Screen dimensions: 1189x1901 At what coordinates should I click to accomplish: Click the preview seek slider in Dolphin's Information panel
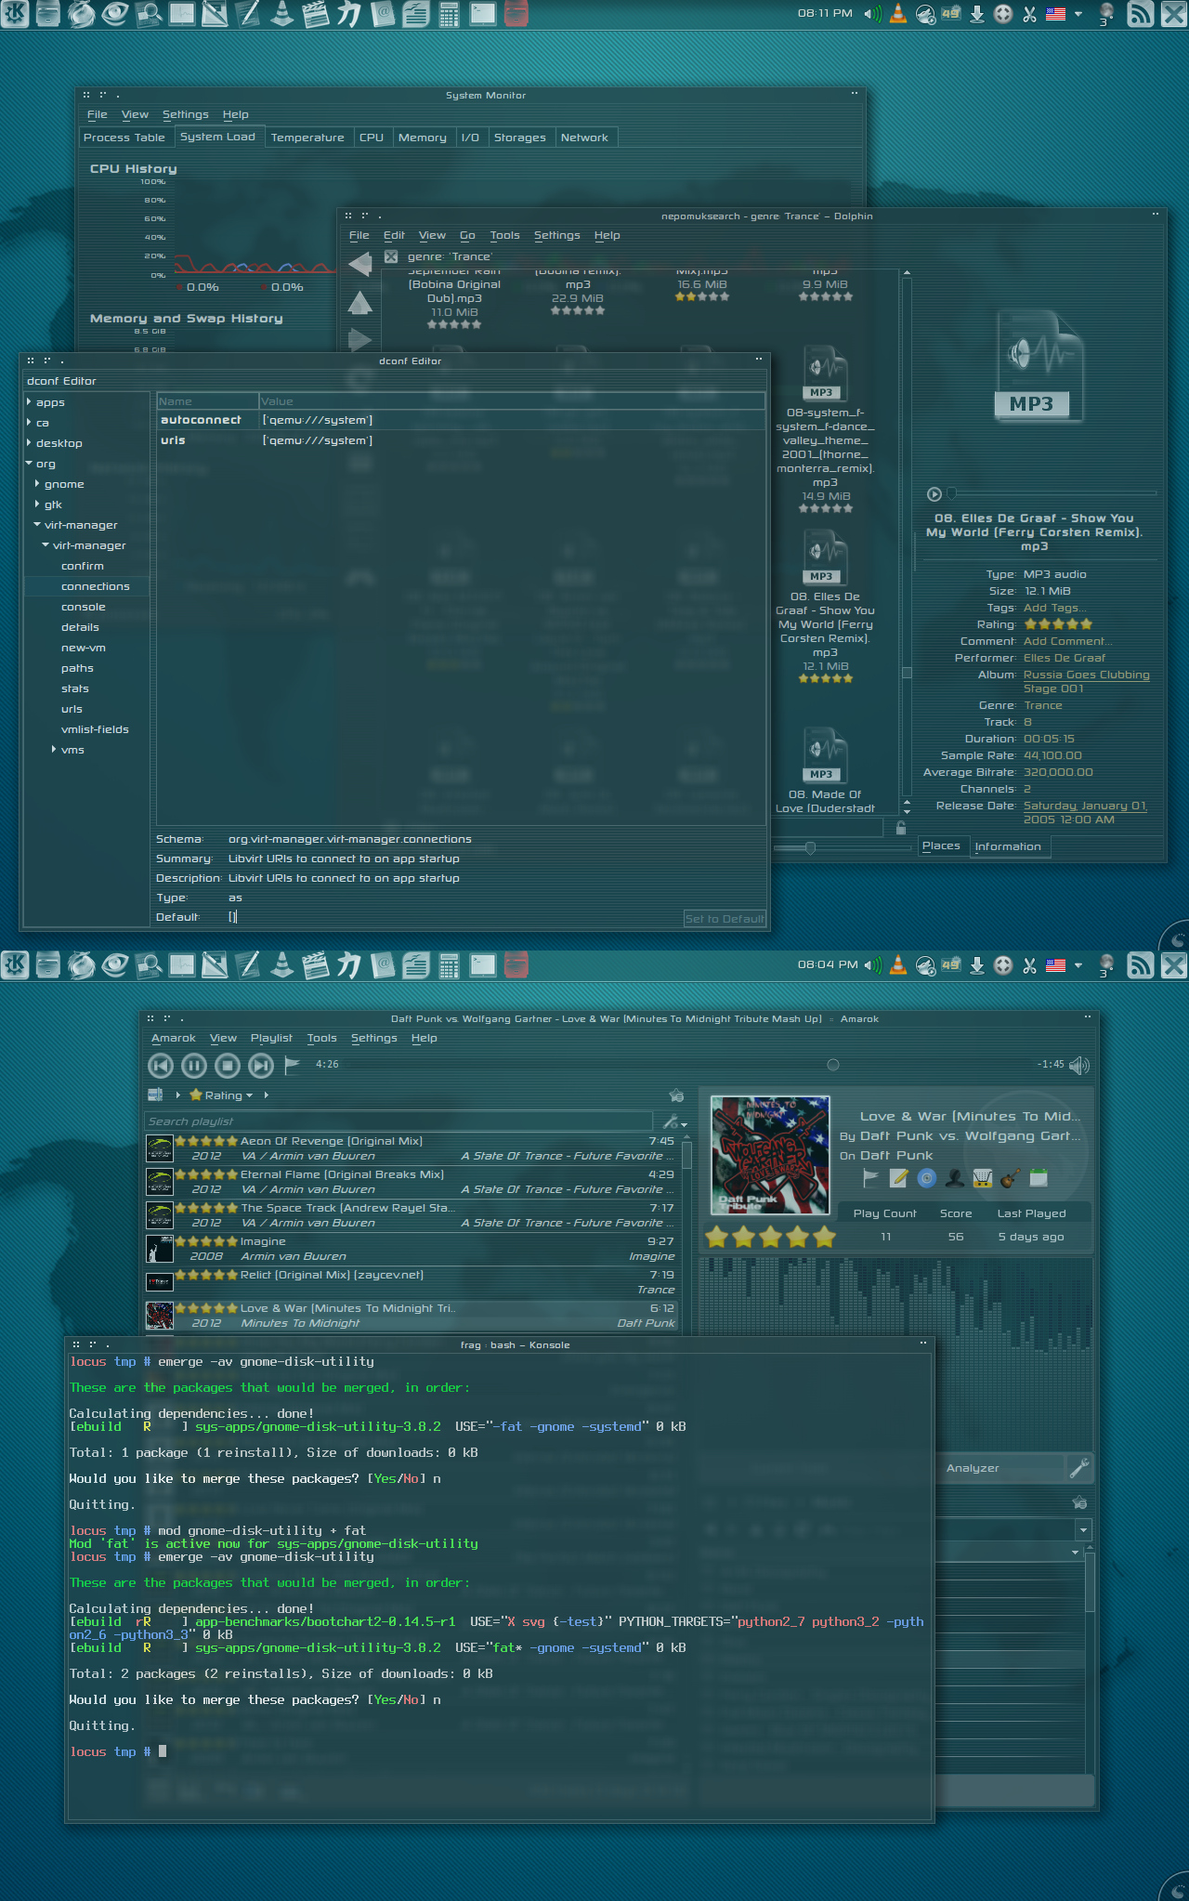[x=1053, y=493]
